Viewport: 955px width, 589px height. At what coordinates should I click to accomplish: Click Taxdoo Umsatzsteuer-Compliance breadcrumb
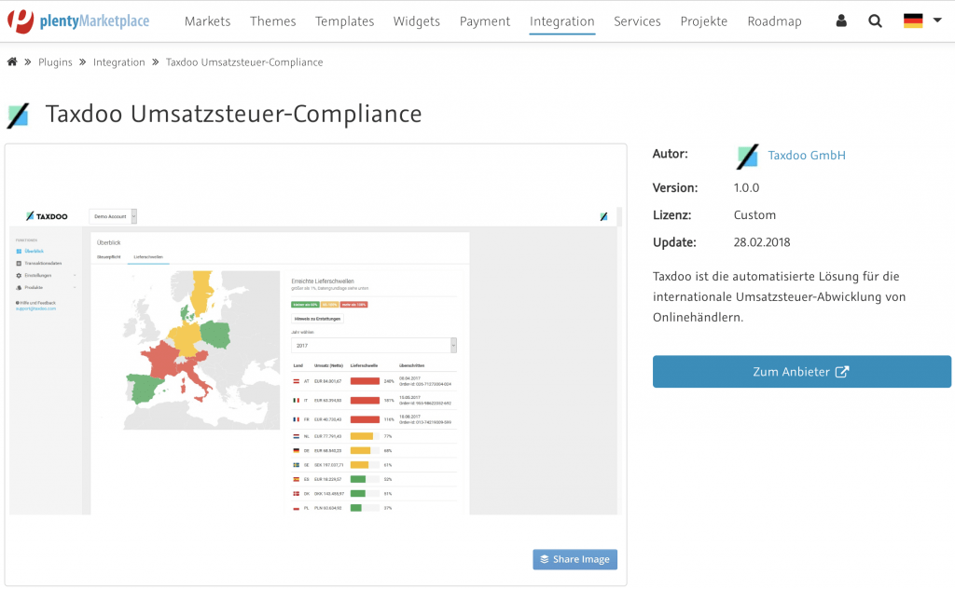click(x=244, y=62)
